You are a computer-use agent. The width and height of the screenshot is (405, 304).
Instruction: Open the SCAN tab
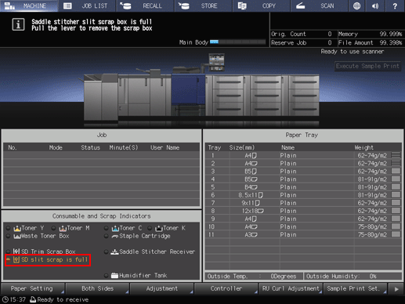coord(319,5)
